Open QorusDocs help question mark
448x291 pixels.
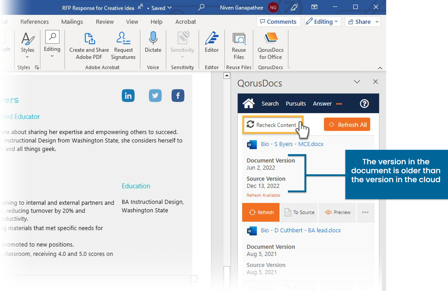[364, 104]
